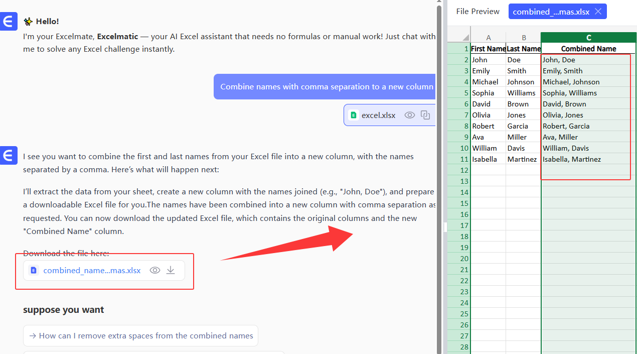Select column C header
This screenshot has width=637, height=354.
[588, 38]
